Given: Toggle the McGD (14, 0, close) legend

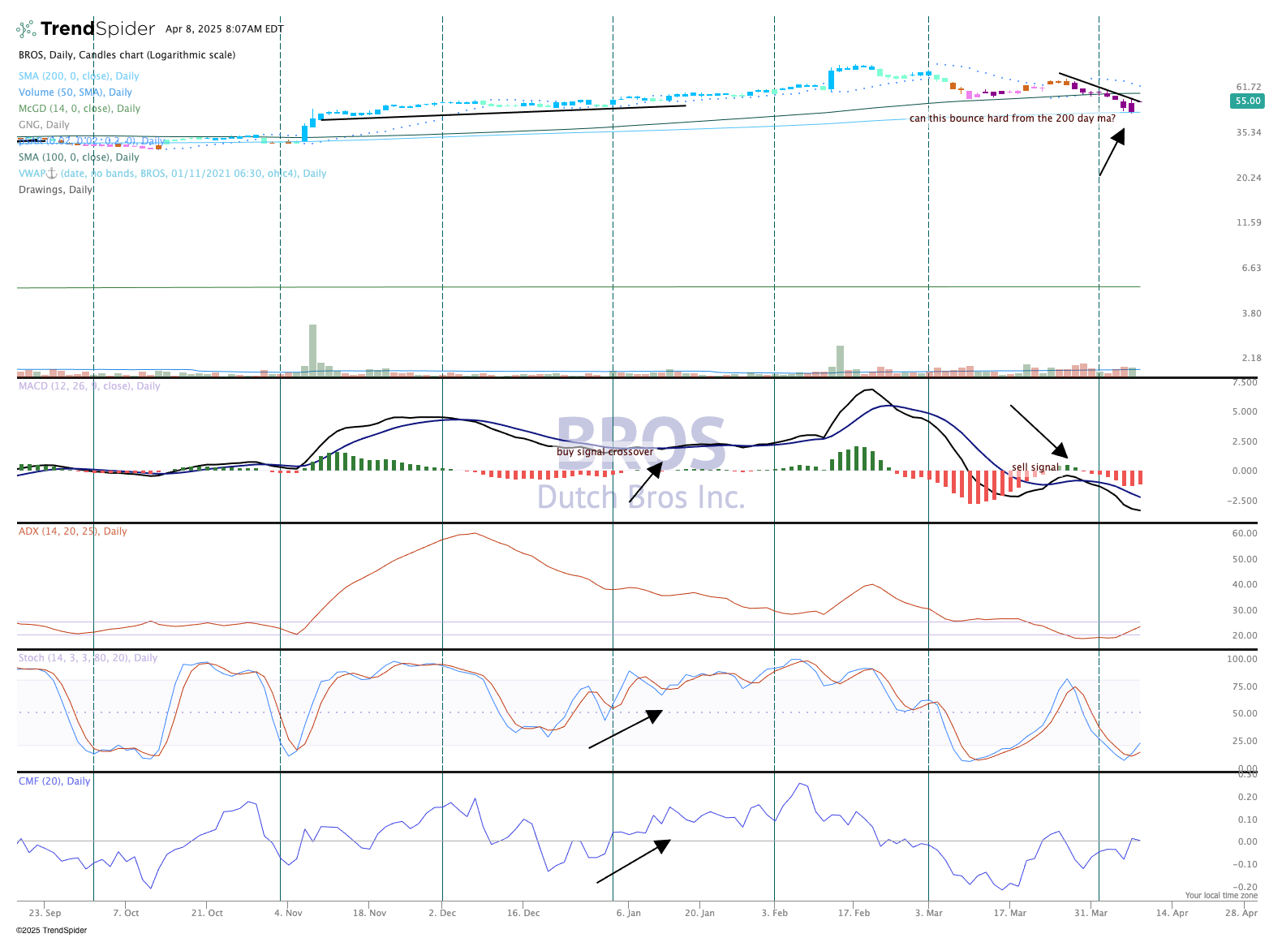Looking at the screenshot, I should click(x=79, y=109).
